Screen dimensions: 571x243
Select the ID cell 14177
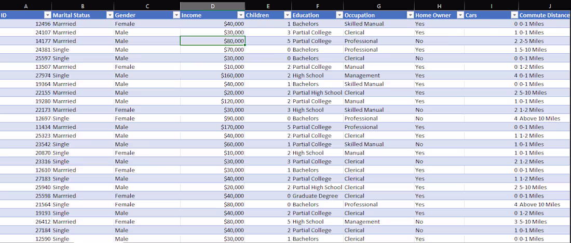click(x=25, y=41)
